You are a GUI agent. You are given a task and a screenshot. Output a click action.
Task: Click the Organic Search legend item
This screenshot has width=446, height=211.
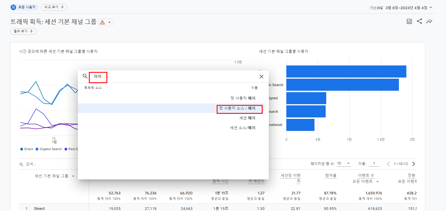pyautogui.click(x=49, y=149)
